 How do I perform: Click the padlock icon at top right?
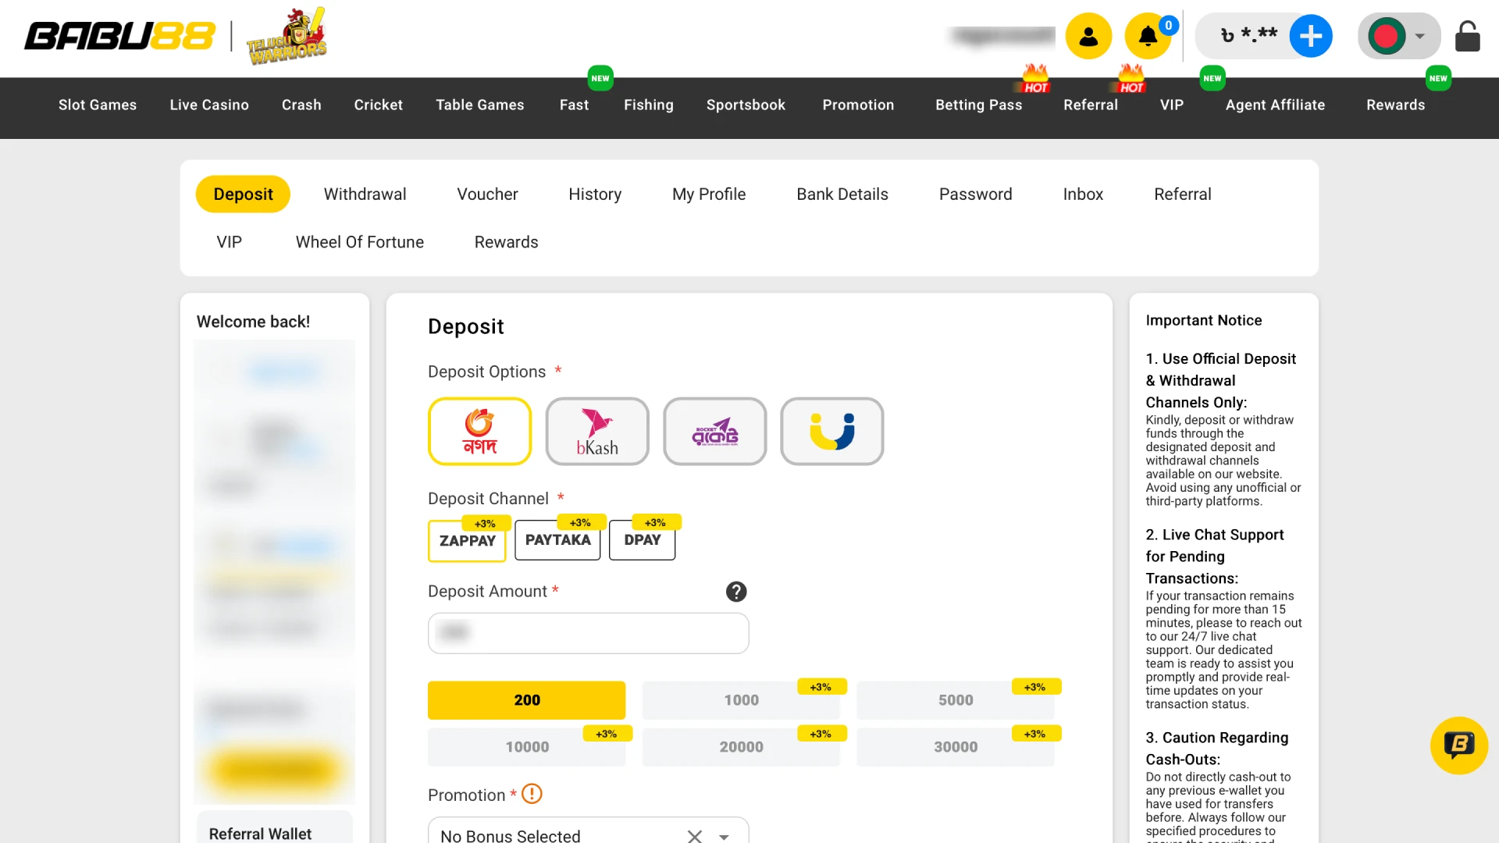click(1467, 36)
